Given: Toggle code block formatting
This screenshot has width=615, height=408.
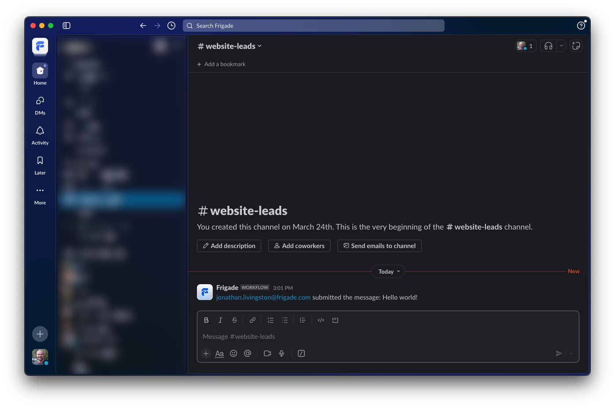Looking at the screenshot, I should pos(335,320).
